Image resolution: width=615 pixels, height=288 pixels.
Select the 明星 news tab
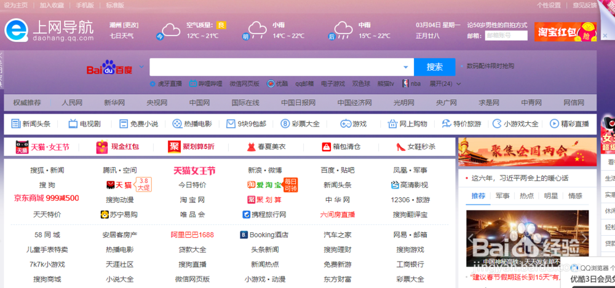551,195
